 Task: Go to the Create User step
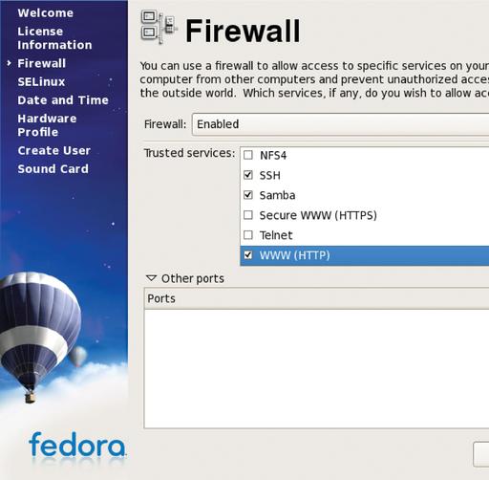pos(54,150)
